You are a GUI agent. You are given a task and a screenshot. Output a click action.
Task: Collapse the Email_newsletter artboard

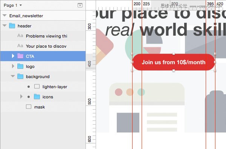point(5,15)
